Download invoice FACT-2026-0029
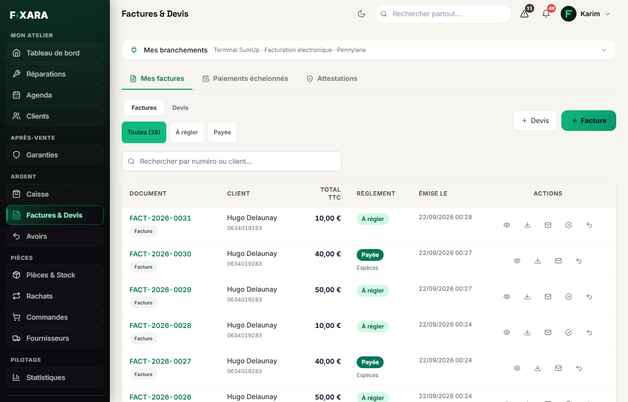 click(527, 297)
